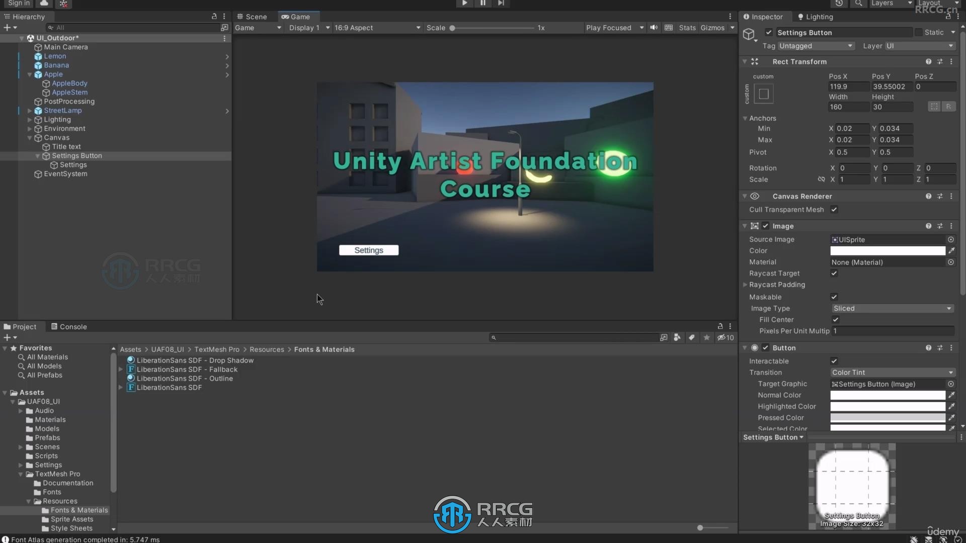The width and height of the screenshot is (966, 543).
Task: Click the Sign in button
Action: [x=19, y=3]
